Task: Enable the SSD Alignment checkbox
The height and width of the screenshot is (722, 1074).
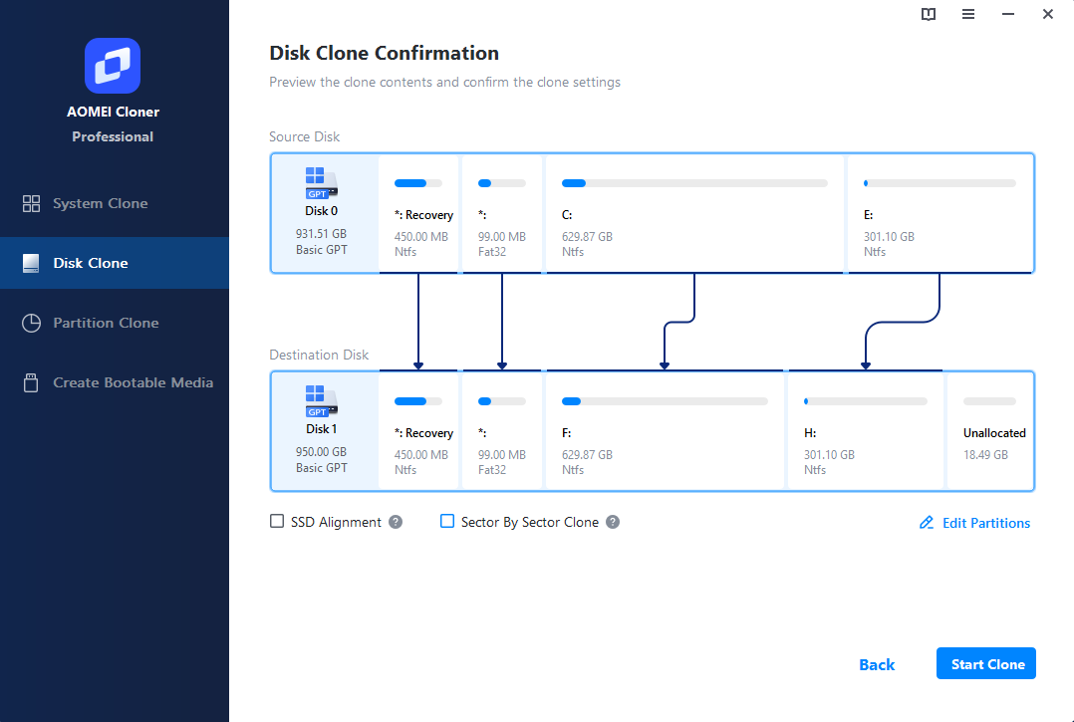Action: pyautogui.click(x=277, y=522)
